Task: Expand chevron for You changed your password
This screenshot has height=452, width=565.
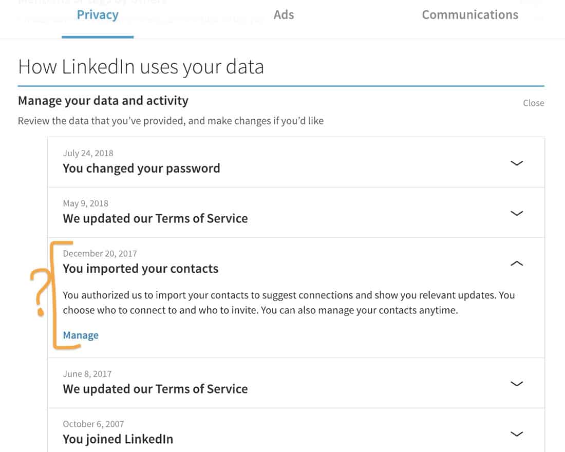Action: click(x=517, y=163)
